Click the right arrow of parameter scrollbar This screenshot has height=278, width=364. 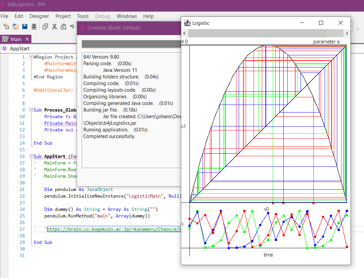coord(347,33)
